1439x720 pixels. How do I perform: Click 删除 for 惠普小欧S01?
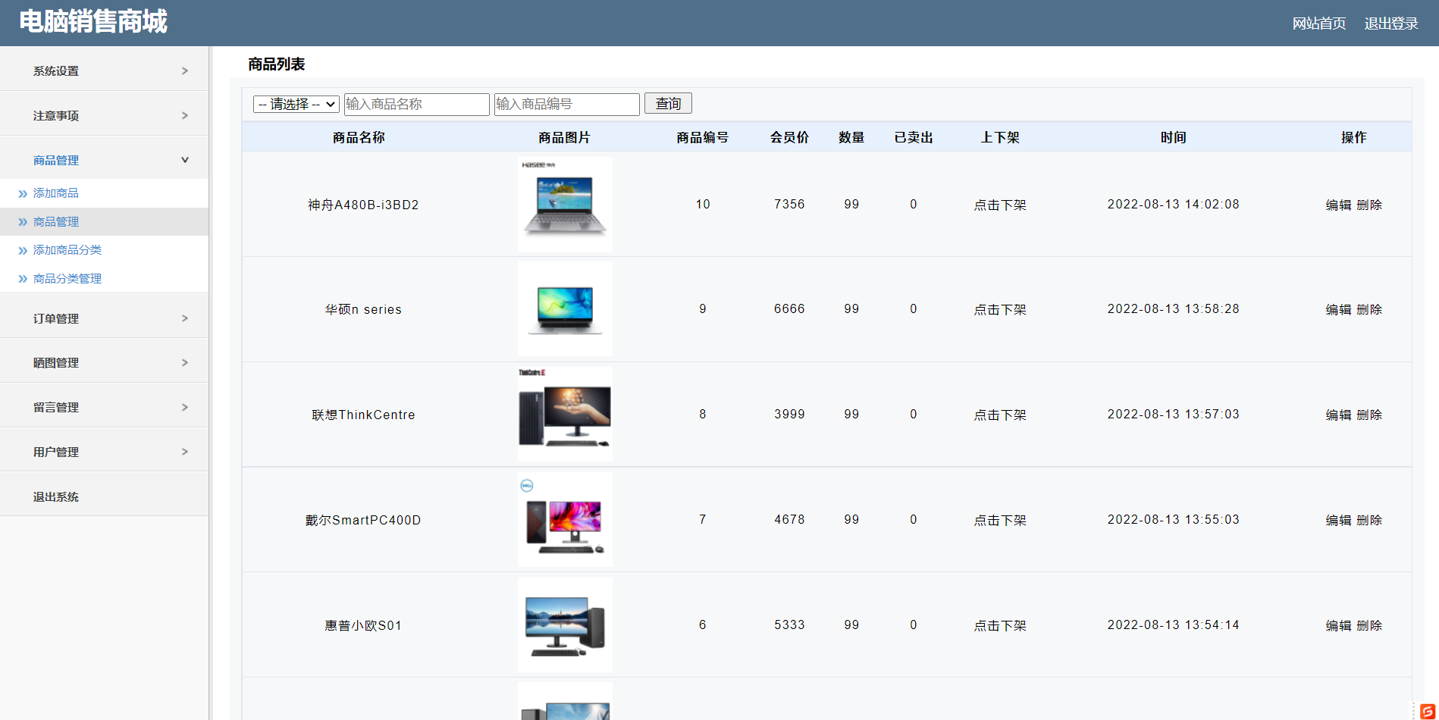pyautogui.click(x=1369, y=625)
